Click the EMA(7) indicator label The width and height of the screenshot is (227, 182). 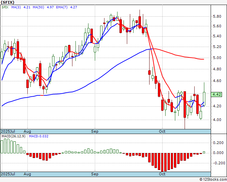tap(62, 7)
